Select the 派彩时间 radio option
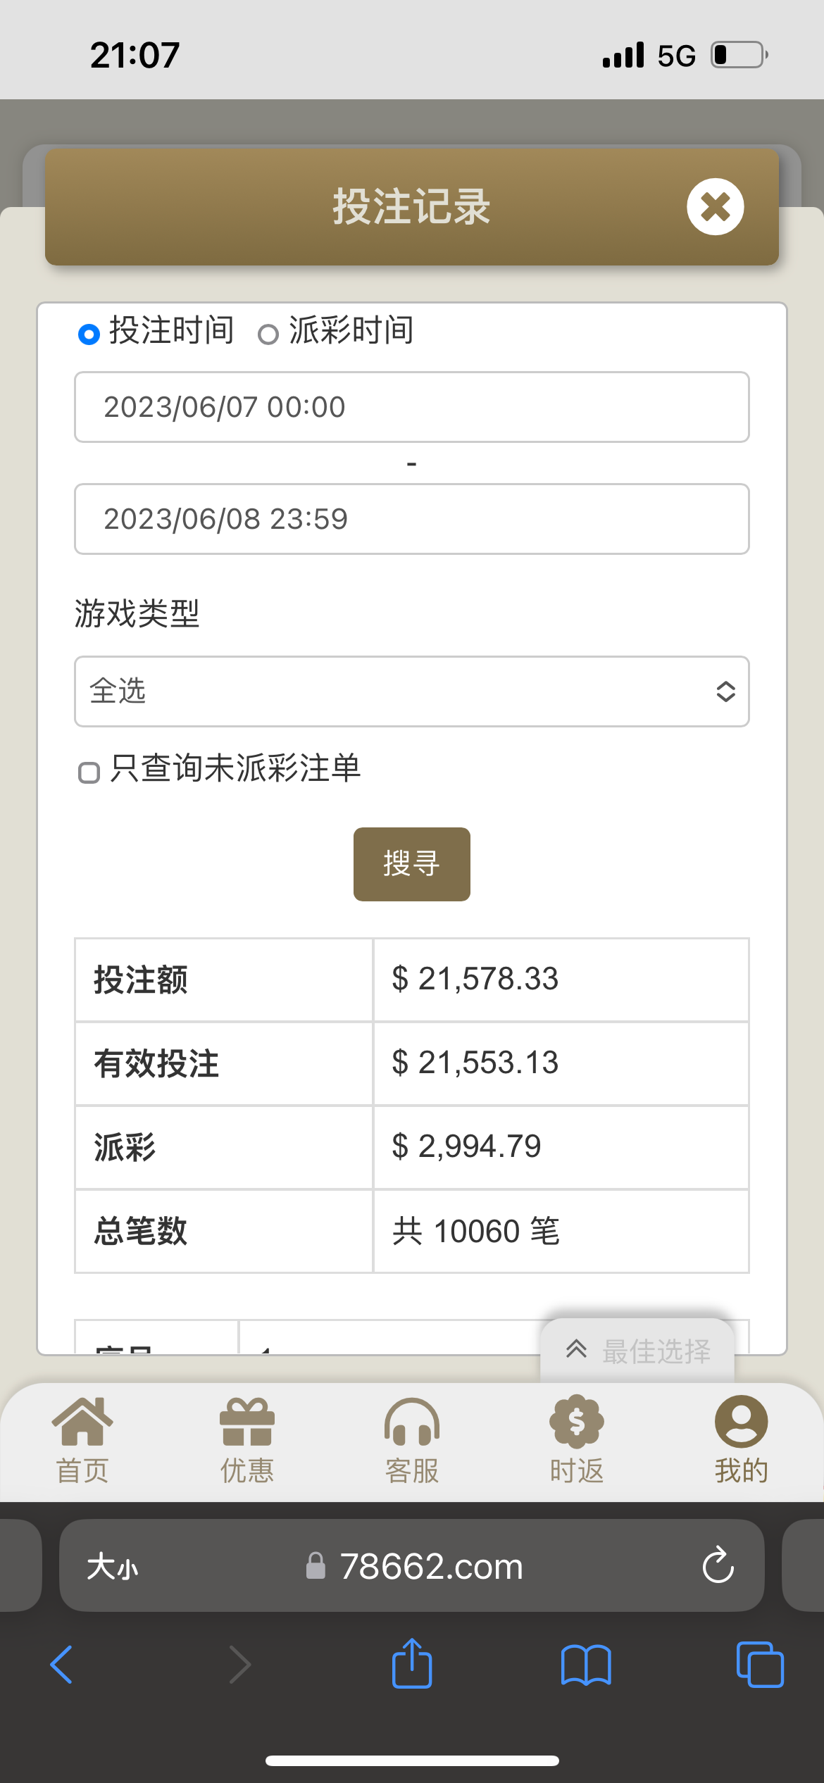The image size is (824, 1783). 268,334
